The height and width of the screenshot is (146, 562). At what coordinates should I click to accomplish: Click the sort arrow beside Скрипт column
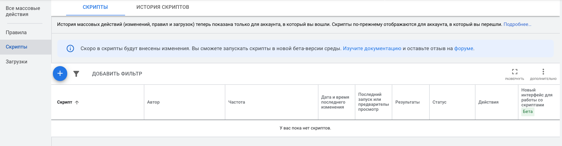click(x=77, y=102)
